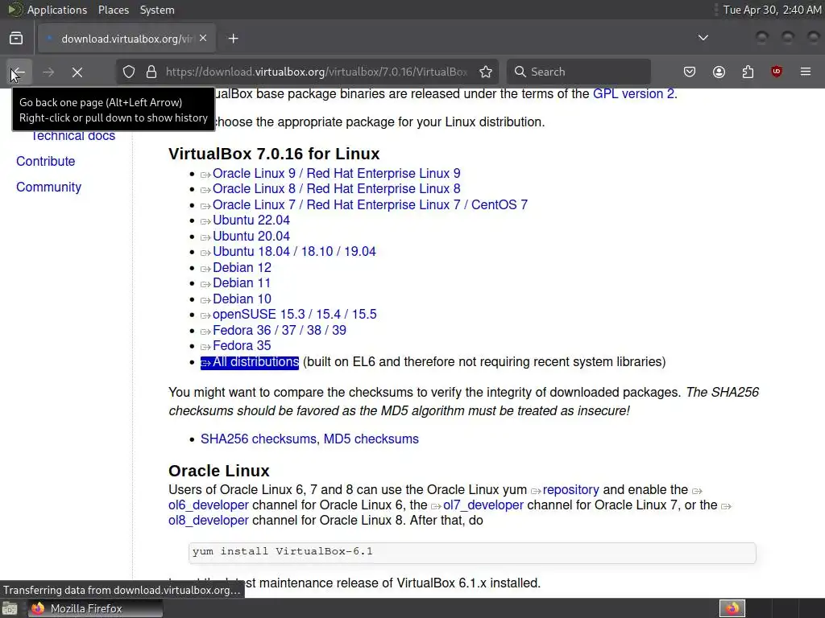Download Oracle Linux 8 / RHEL 8 package
Image resolution: width=825 pixels, height=618 pixels.
click(336, 188)
